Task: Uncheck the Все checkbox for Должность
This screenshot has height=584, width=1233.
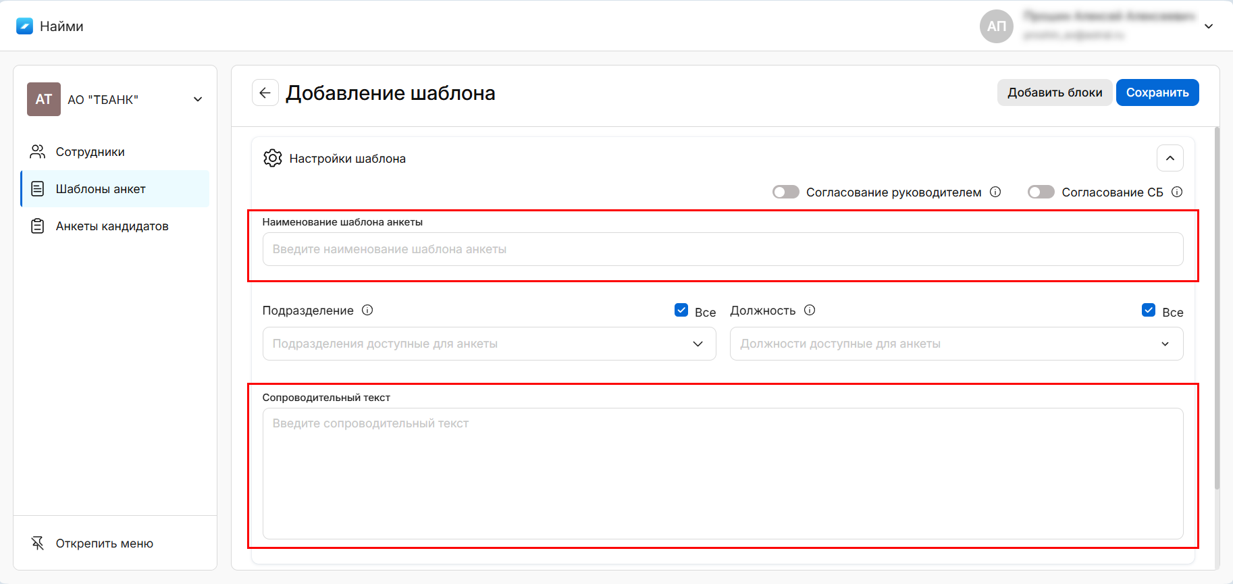Action: click(1148, 310)
